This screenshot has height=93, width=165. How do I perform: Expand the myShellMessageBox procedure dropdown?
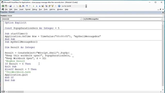coord(162,19)
